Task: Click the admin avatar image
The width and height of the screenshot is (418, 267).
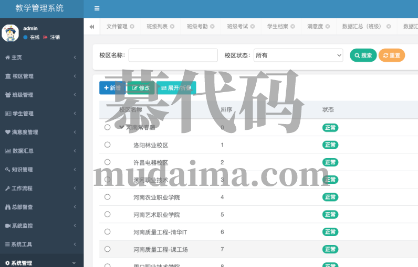Action: [10, 33]
